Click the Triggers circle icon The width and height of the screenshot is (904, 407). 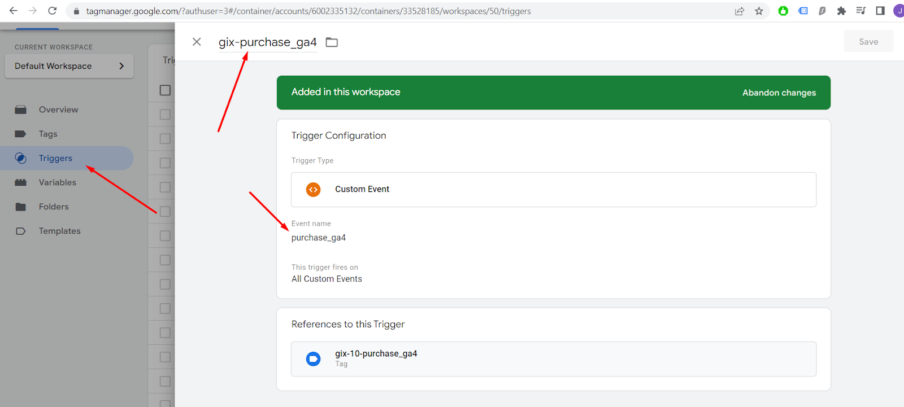pyautogui.click(x=21, y=158)
